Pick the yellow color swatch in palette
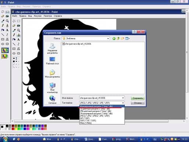This screenshot has height=142, width=189. (16, 129)
